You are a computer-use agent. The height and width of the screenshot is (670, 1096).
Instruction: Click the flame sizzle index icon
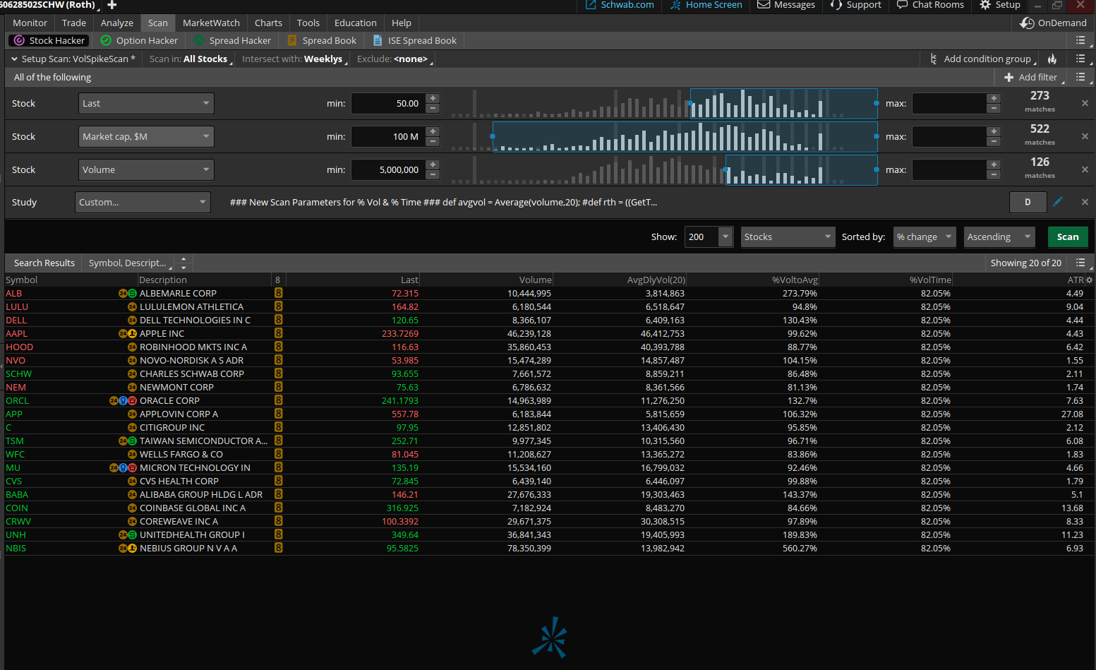[x=1052, y=59]
